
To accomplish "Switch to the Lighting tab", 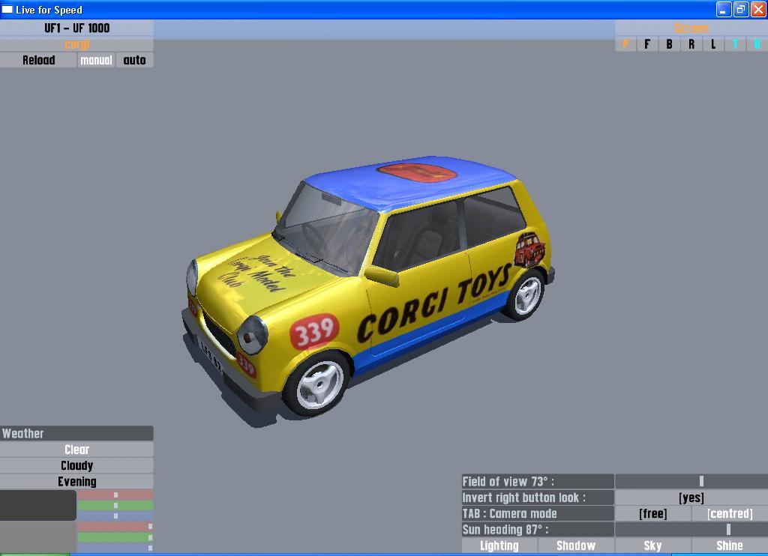I will [499, 546].
